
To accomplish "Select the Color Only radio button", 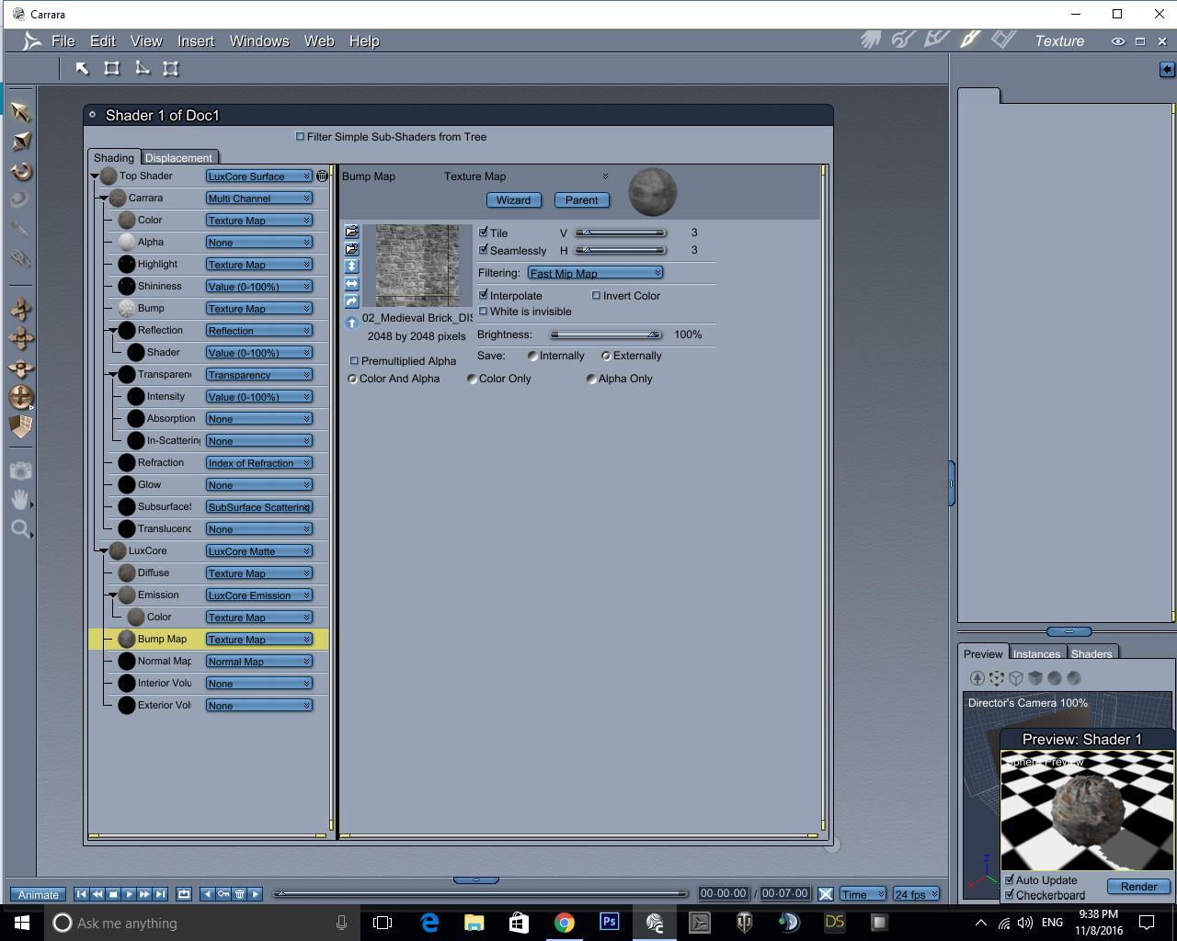I will (472, 379).
